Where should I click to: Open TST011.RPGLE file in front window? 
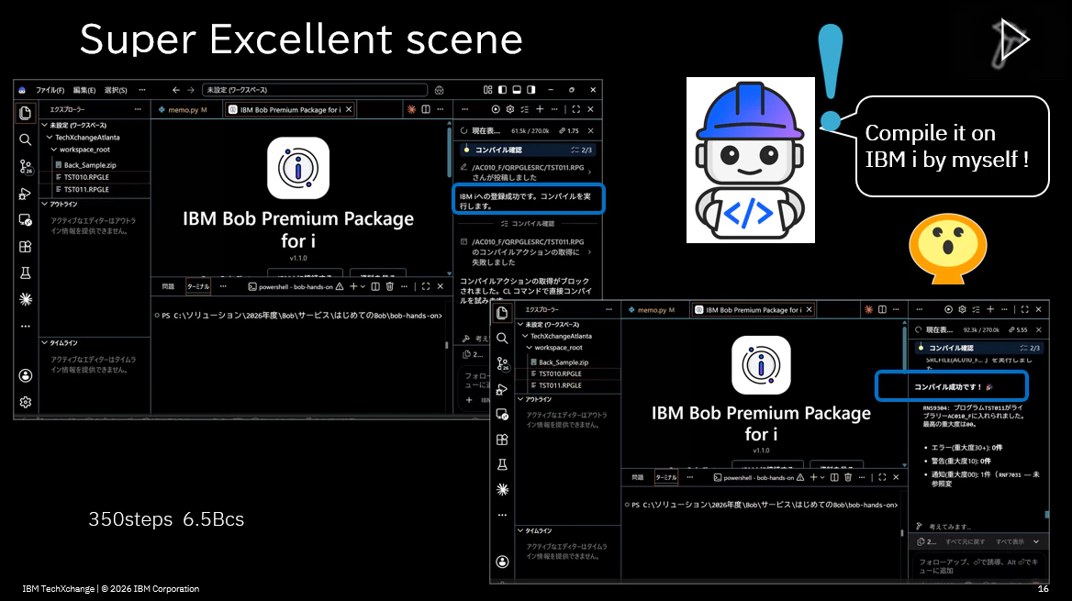560,385
